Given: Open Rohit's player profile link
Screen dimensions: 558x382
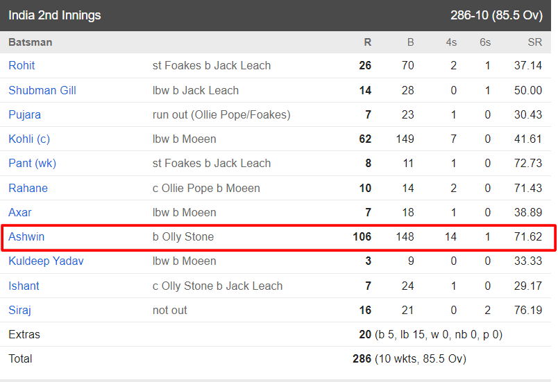Looking at the screenshot, I should tap(22, 66).
